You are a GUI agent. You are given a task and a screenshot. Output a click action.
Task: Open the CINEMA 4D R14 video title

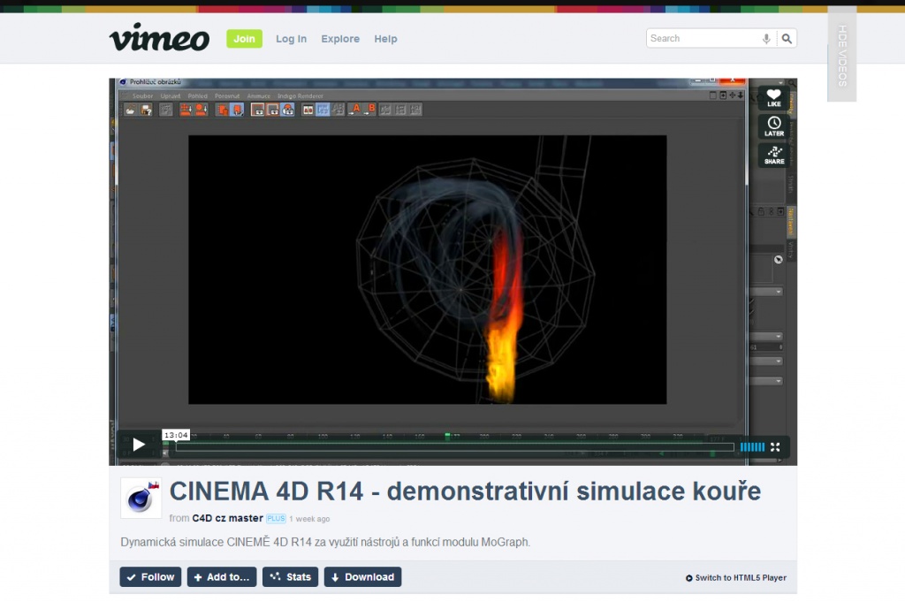(465, 492)
